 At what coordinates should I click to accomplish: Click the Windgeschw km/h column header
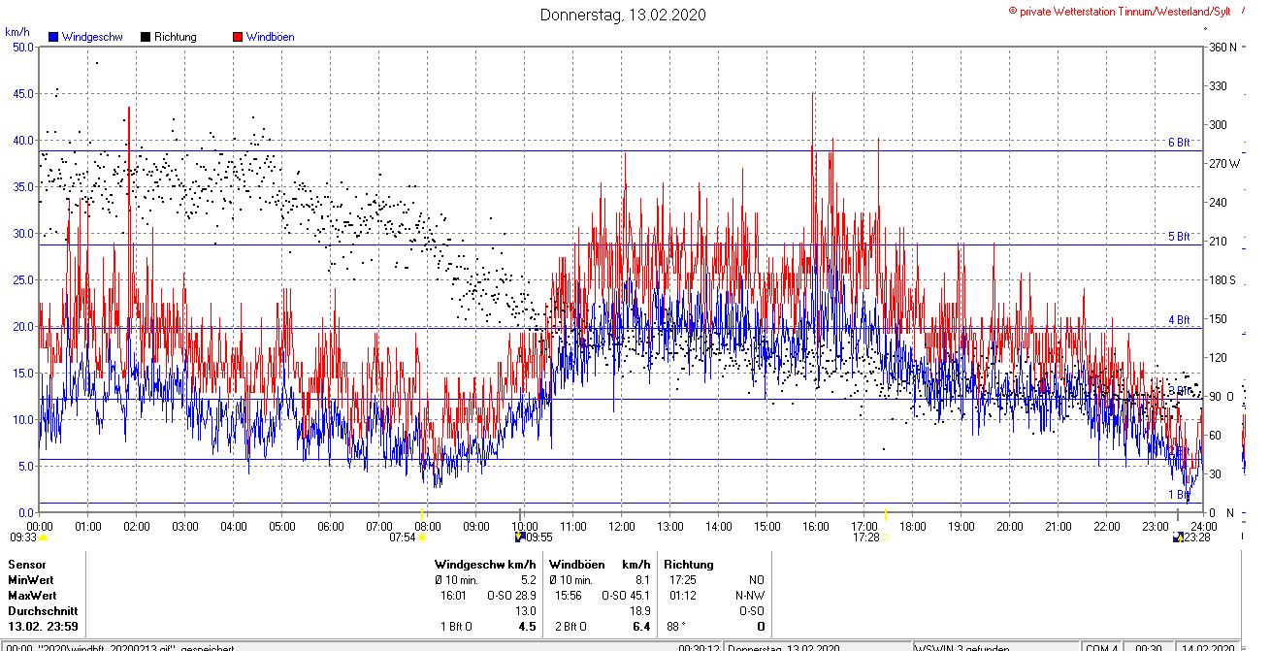click(485, 565)
